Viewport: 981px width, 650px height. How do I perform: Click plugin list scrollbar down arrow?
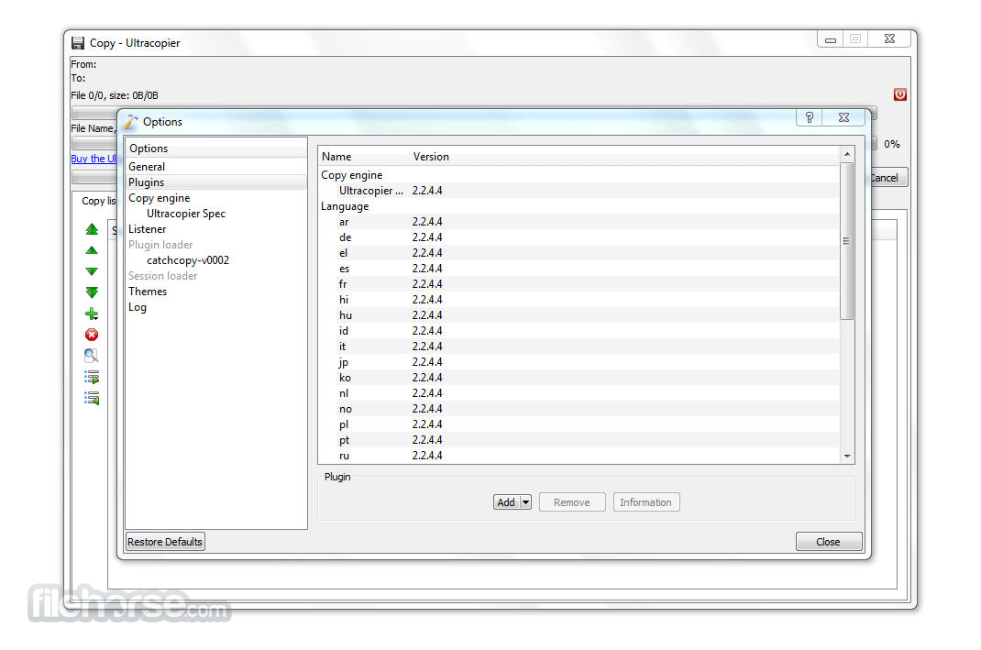tap(847, 457)
